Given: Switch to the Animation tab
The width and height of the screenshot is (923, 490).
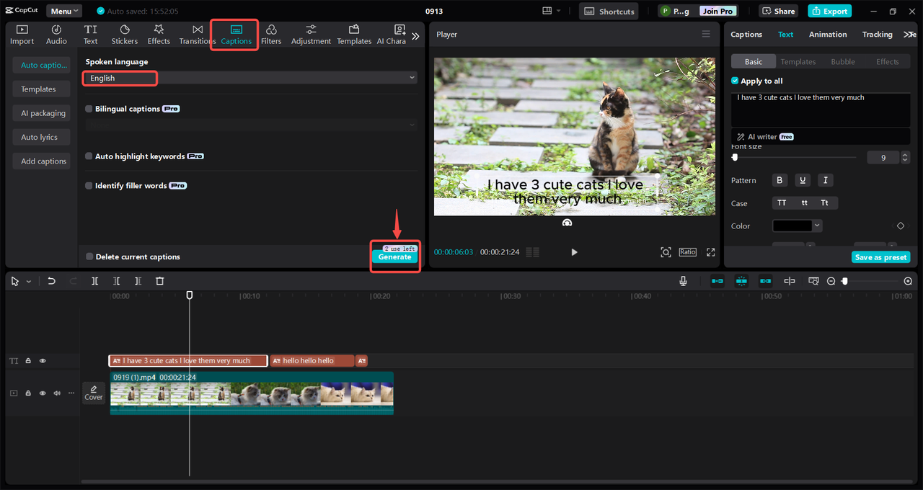Looking at the screenshot, I should tap(828, 35).
